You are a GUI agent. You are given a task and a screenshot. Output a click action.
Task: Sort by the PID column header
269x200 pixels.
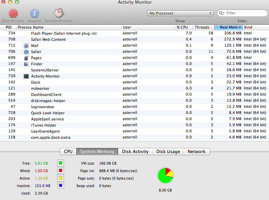[x=8, y=27]
